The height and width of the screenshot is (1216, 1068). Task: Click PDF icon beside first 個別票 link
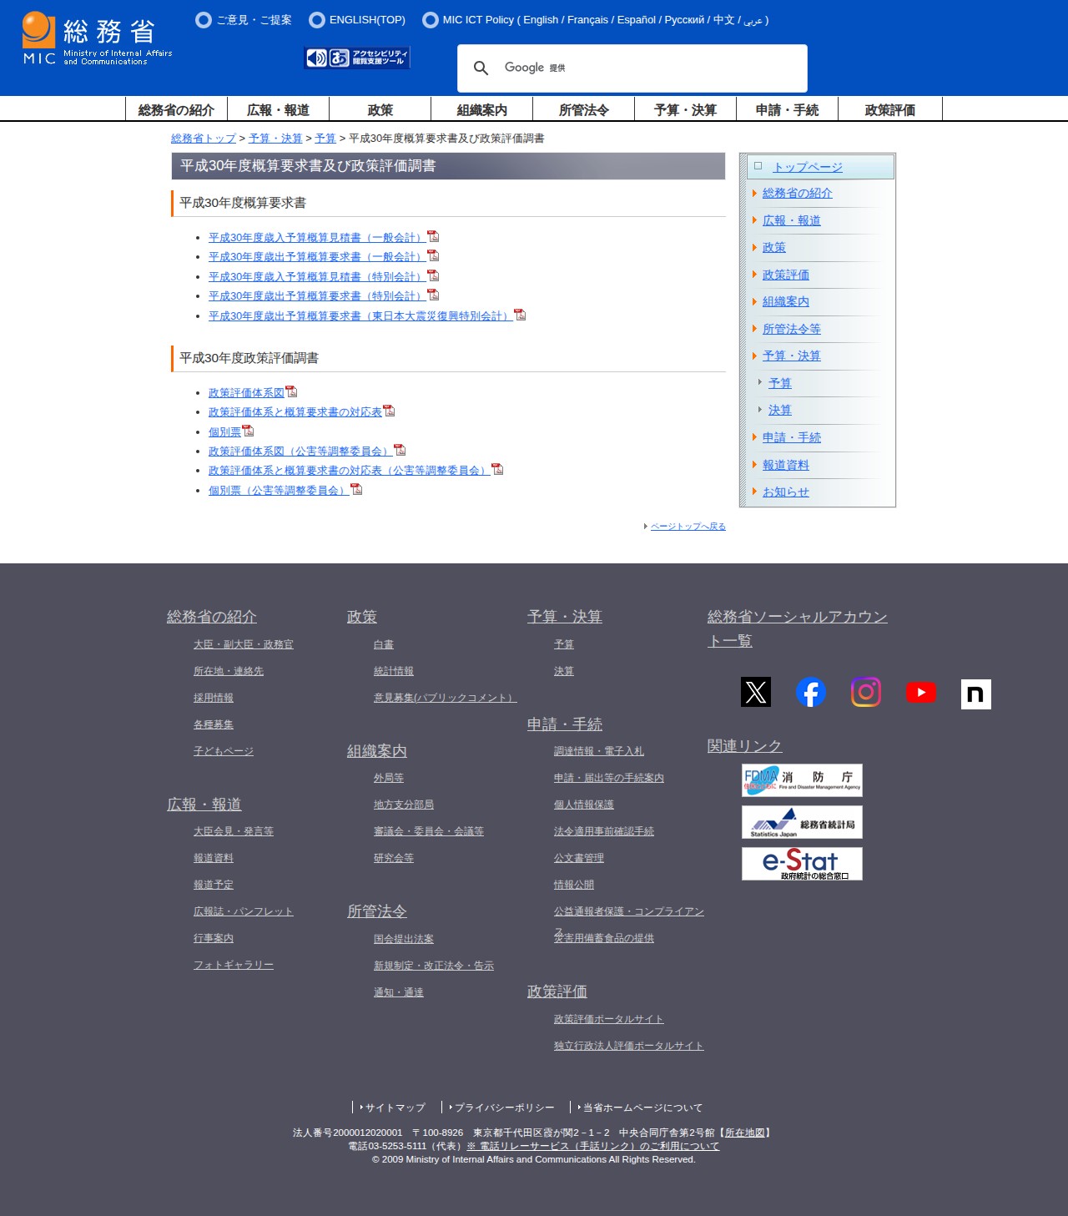(x=248, y=431)
